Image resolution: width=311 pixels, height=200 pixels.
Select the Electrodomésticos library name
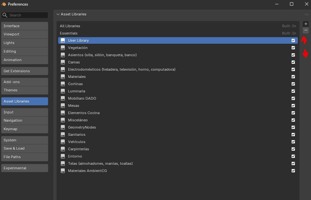122,69
